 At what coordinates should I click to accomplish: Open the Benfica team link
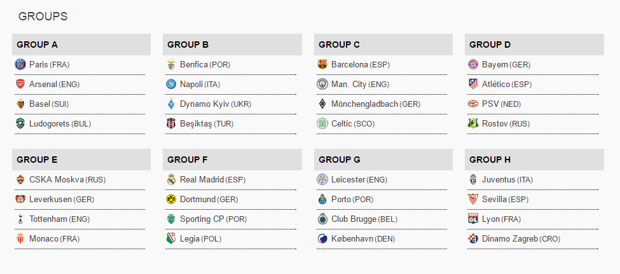point(194,64)
